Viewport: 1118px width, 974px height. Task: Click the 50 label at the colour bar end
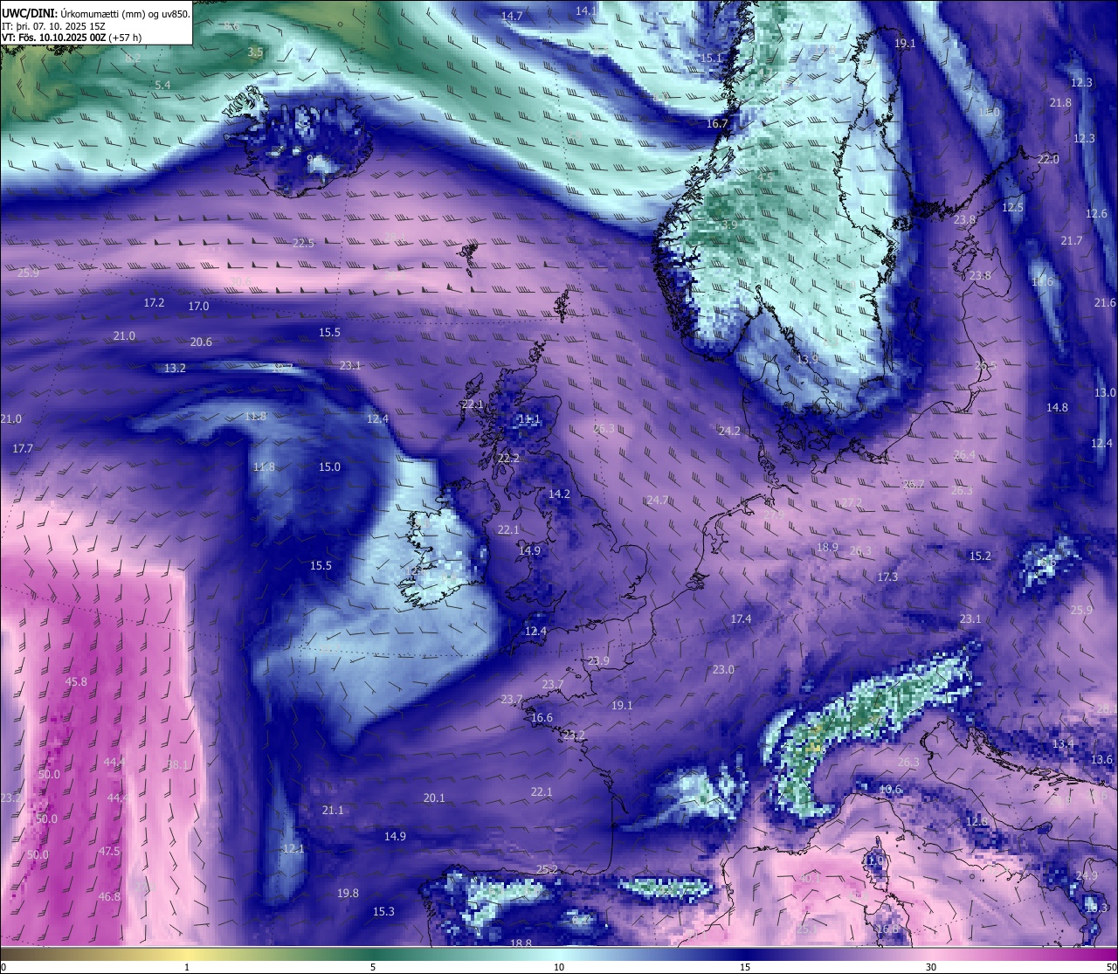(x=1111, y=967)
